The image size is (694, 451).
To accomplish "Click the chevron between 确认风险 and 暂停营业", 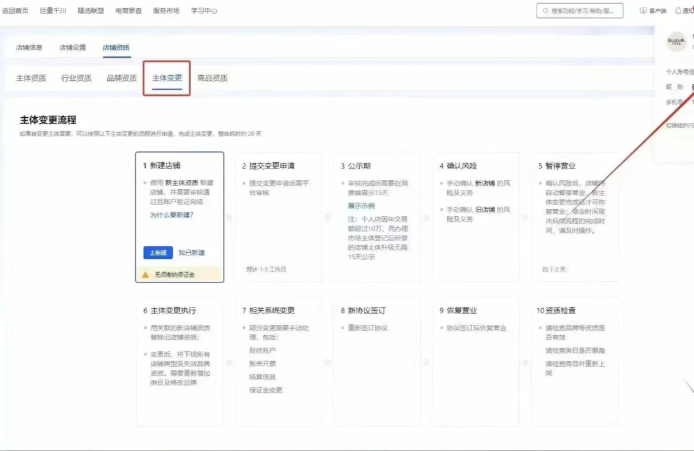I will (x=525, y=217).
